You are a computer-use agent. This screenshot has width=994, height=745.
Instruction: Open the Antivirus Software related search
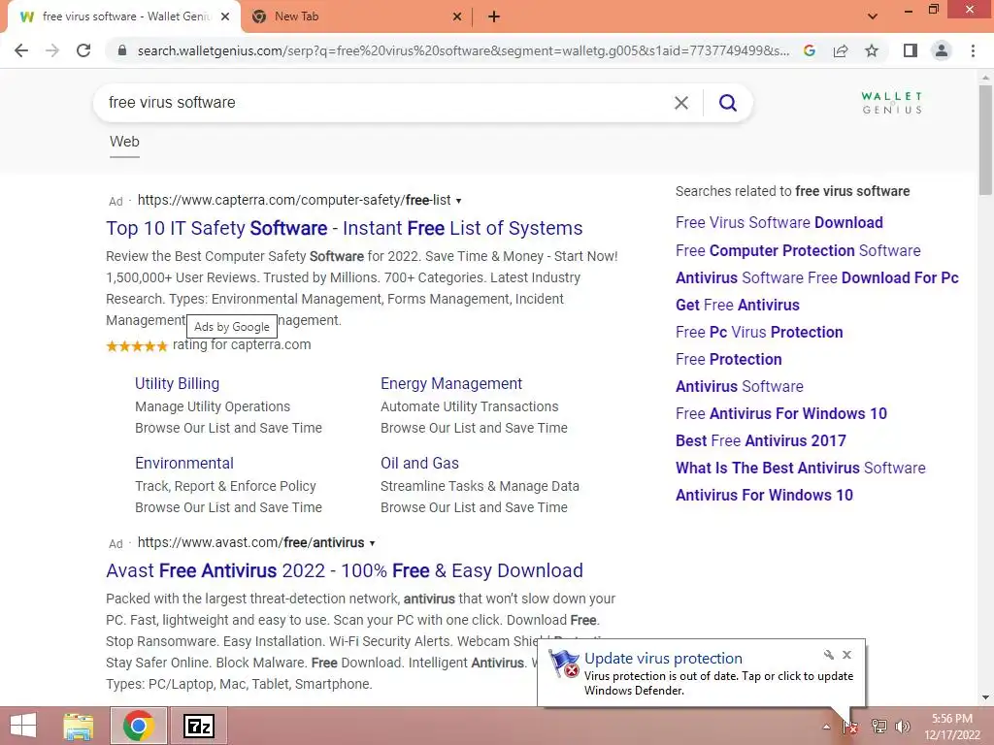coord(739,386)
